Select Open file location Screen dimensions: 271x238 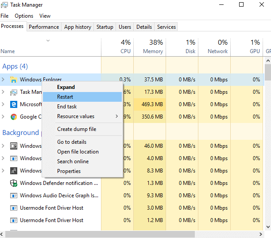coord(82,152)
